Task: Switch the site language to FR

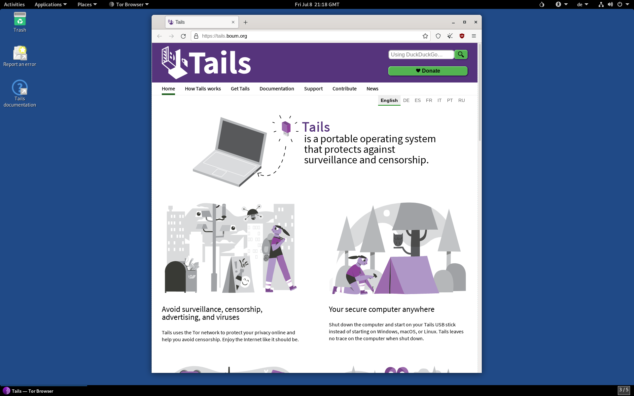Action: 429,100
